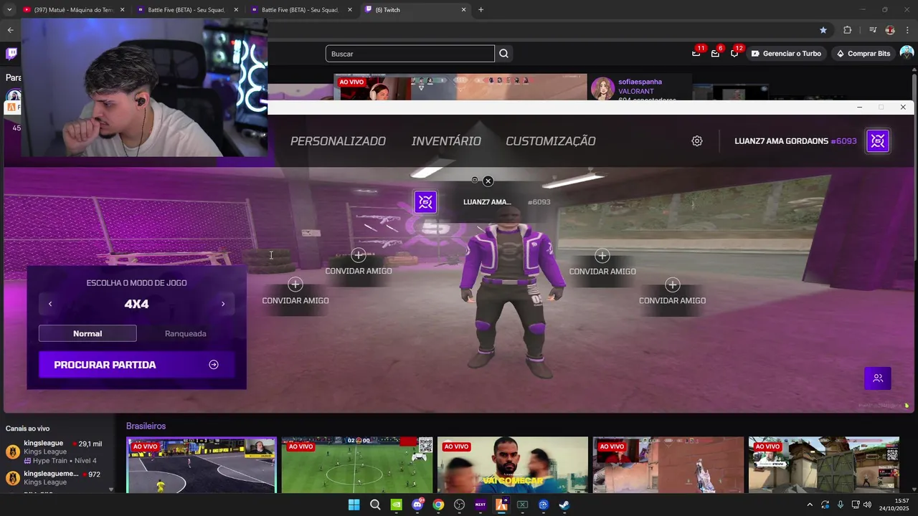Open the soccer match live stream thumbnail
Image resolution: width=918 pixels, height=516 pixels.
coord(357,465)
